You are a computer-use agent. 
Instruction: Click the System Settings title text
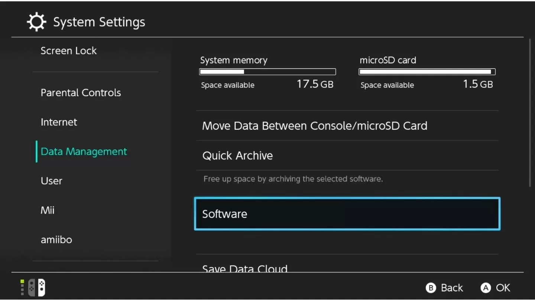[99, 22]
